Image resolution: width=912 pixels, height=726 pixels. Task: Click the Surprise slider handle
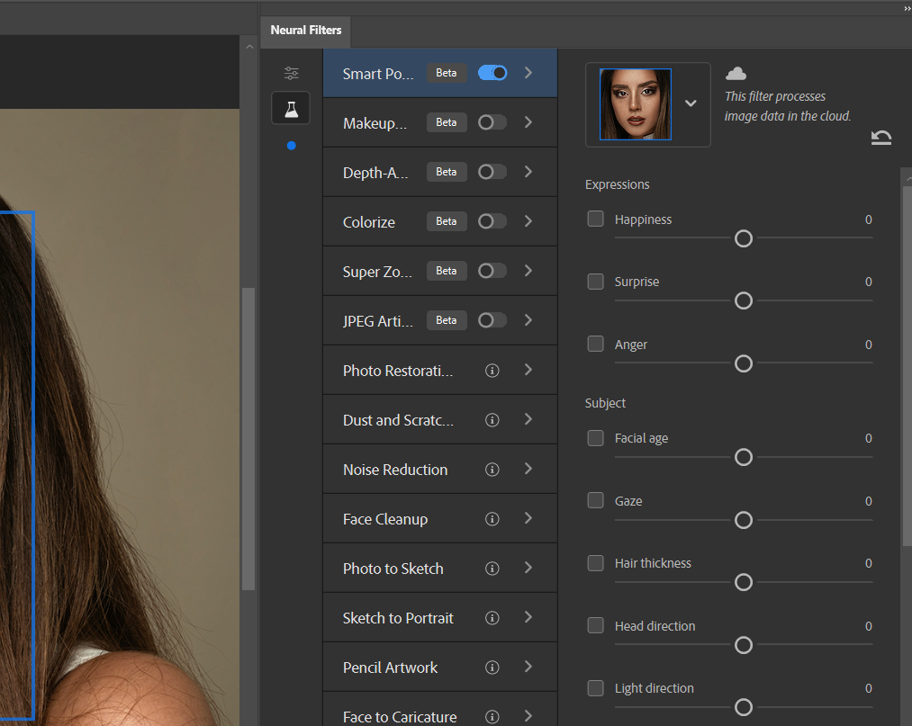[x=744, y=300]
